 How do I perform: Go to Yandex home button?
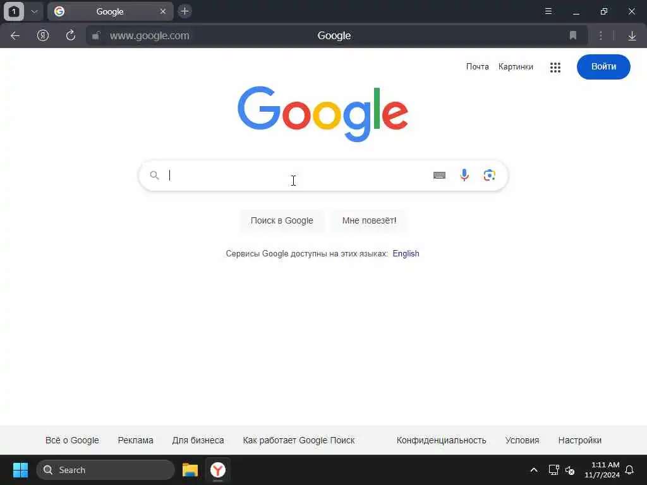pos(43,35)
